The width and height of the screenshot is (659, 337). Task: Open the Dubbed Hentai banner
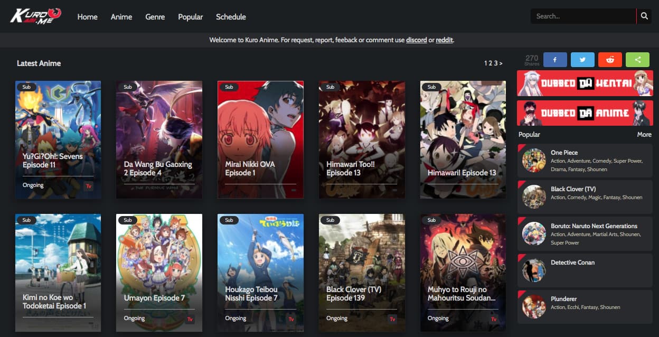[x=585, y=83]
